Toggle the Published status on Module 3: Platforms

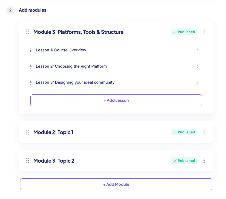(x=184, y=32)
